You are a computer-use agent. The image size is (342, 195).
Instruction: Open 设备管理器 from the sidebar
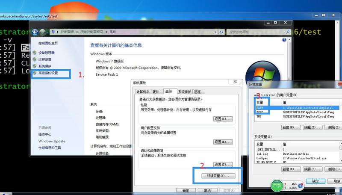point(47,53)
